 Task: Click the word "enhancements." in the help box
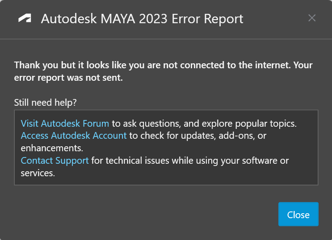click(52, 148)
